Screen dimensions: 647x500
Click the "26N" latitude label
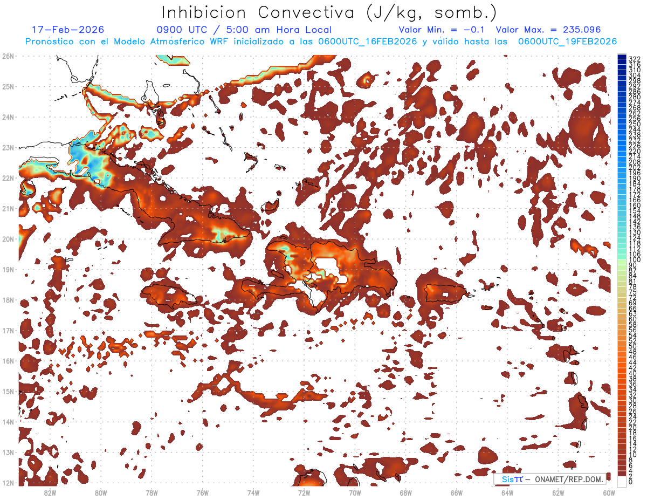coord(8,56)
